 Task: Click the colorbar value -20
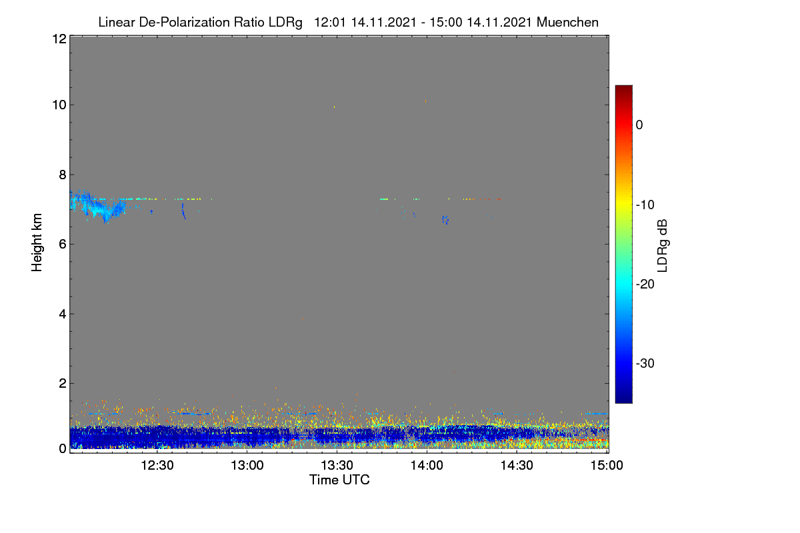point(647,284)
